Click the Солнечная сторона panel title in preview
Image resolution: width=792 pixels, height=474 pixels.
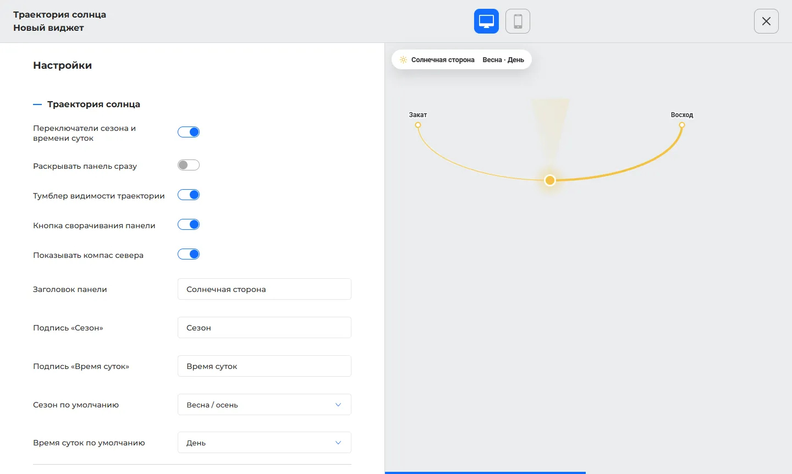click(x=443, y=60)
